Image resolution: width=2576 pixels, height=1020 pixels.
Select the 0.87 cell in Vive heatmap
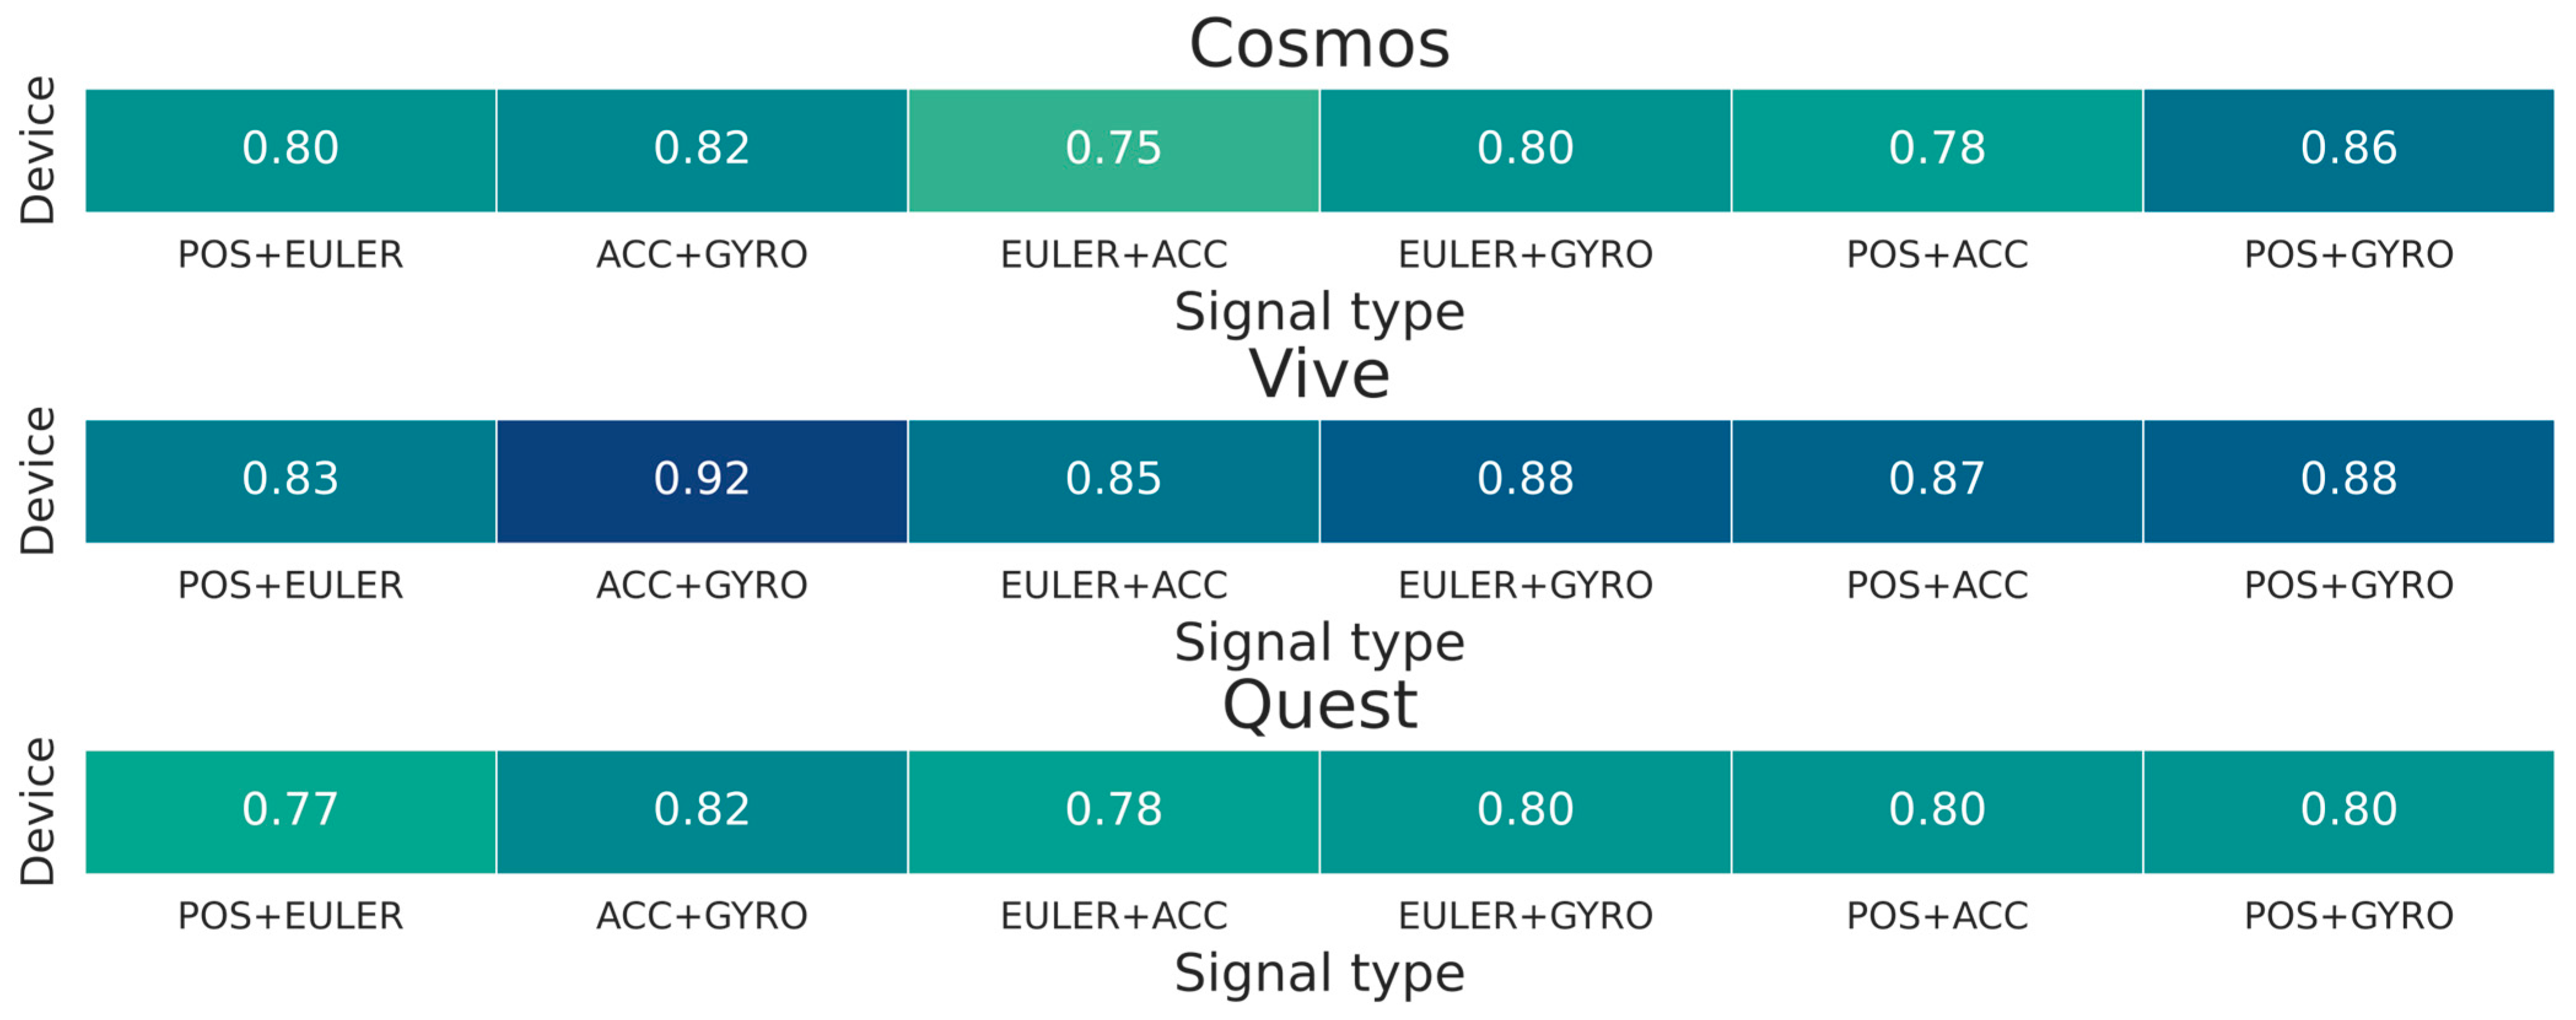point(1936,481)
